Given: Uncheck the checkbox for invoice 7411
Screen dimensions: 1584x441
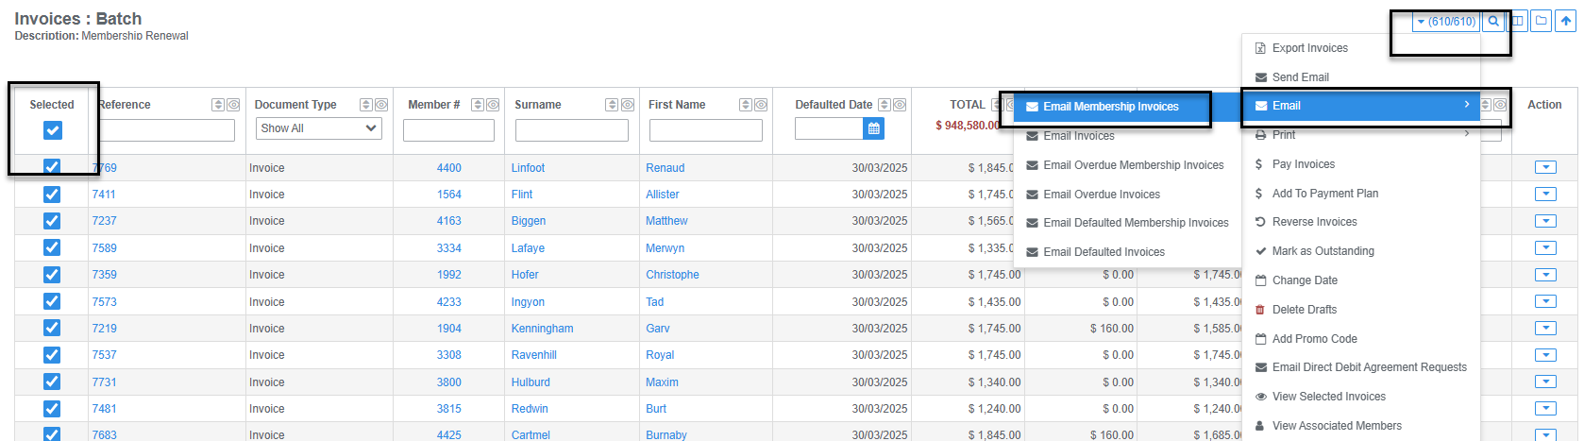Looking at the screenshot, I should click(x=52, y=195).
